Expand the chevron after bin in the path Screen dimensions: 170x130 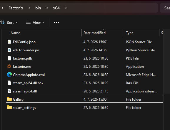pos(47,8)
